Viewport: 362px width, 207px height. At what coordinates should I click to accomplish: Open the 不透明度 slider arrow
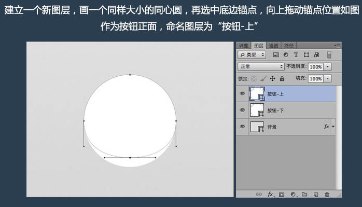[327, 67]
